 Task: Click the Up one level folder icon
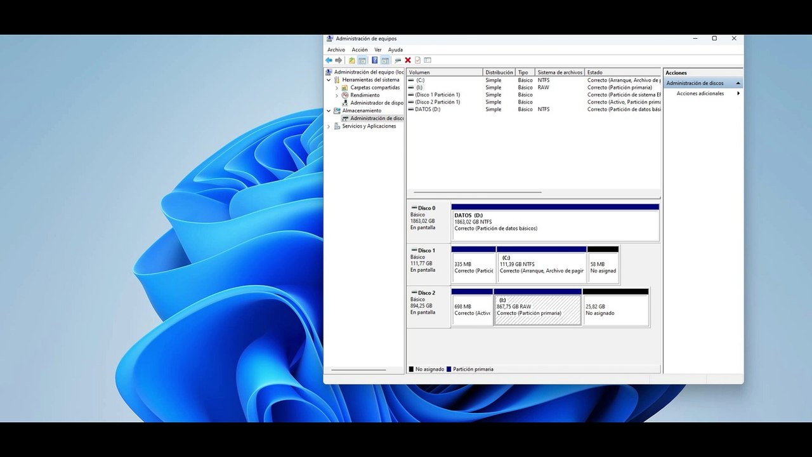coord(352,60)
